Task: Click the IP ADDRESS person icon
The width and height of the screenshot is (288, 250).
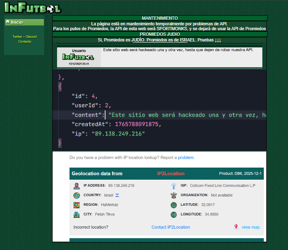Action: [77, 186]
